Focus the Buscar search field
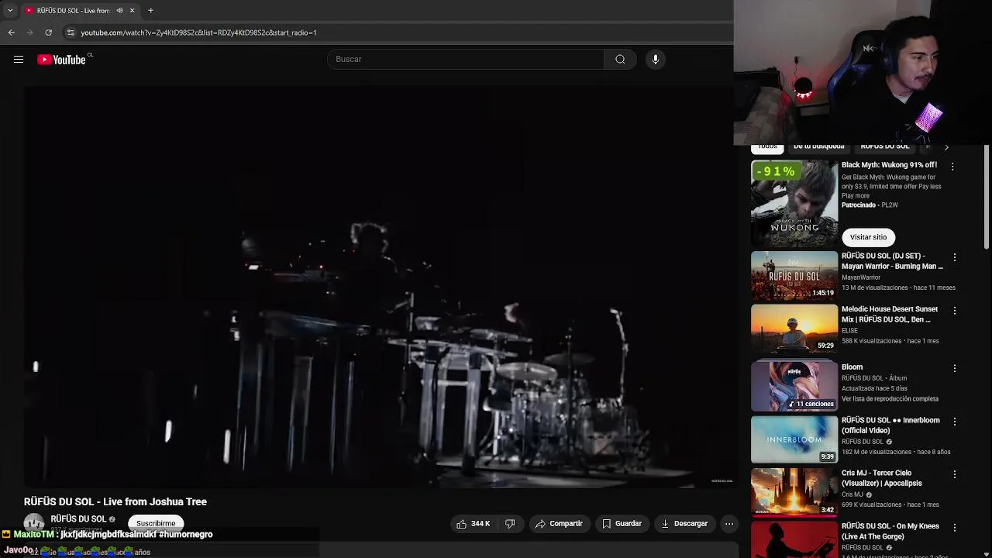Image resolution: width=992 pixels, height=558 pixels. tap(465, 59)
